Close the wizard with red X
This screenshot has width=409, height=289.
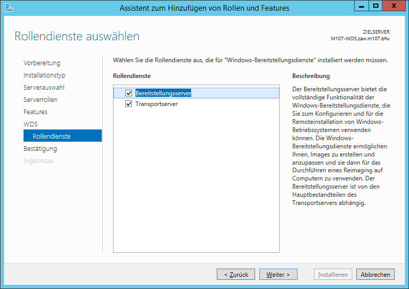[x=395, y=6]
